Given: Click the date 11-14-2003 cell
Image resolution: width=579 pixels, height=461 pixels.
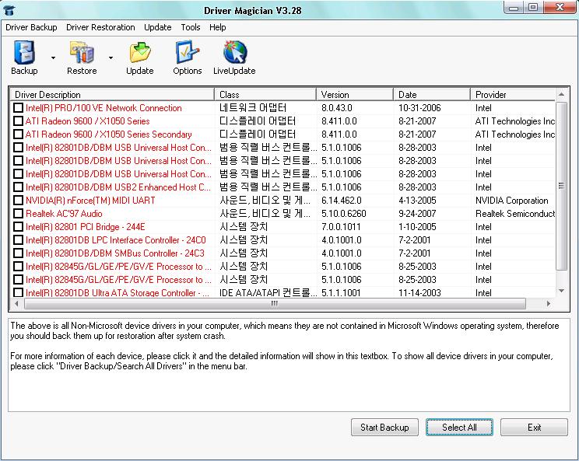Looking at the screenshot, I should 419,293.
